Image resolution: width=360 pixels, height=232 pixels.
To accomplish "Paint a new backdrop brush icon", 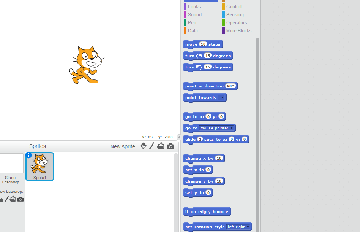I will 7,199.
